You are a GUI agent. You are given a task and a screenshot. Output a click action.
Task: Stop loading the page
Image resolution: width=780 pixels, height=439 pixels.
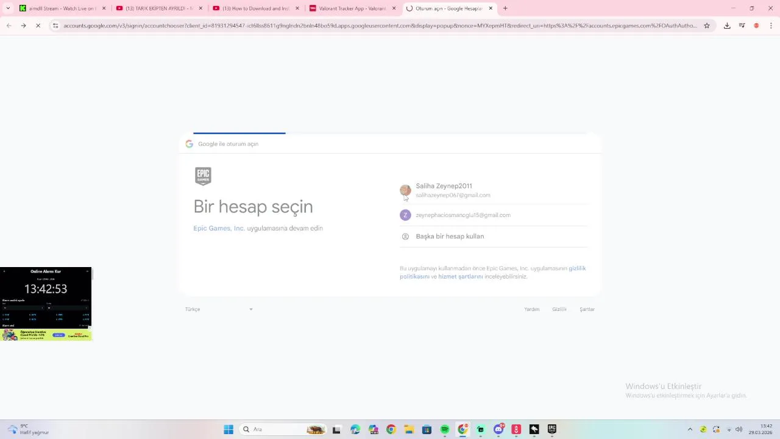38,26
